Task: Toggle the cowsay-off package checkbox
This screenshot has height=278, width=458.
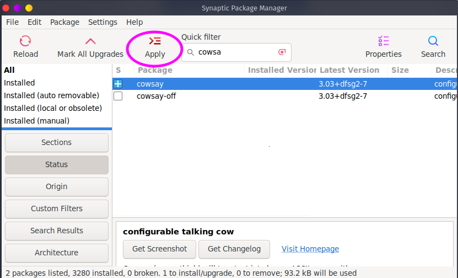Action: [x=118, y=96]
